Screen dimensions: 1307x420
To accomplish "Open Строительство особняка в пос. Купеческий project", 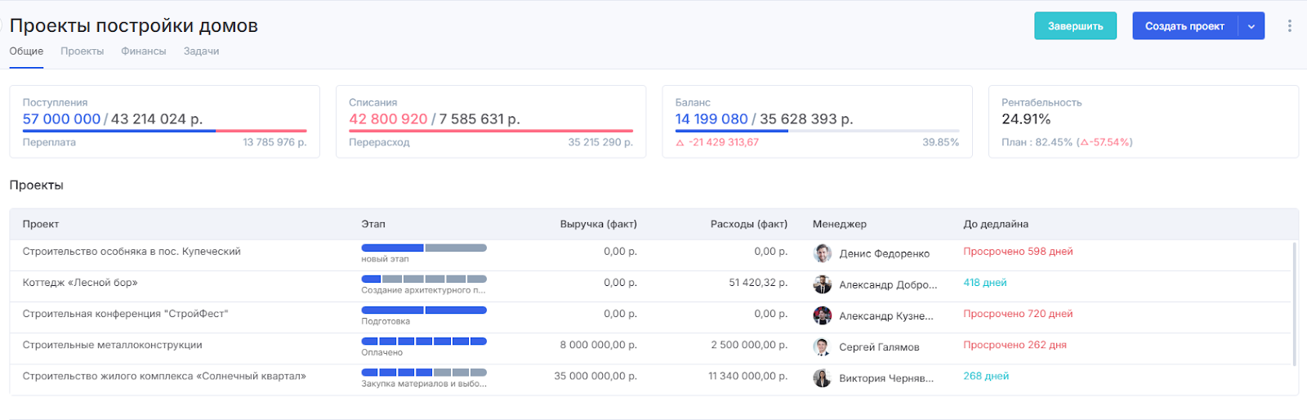I will [x=132, y=252].
